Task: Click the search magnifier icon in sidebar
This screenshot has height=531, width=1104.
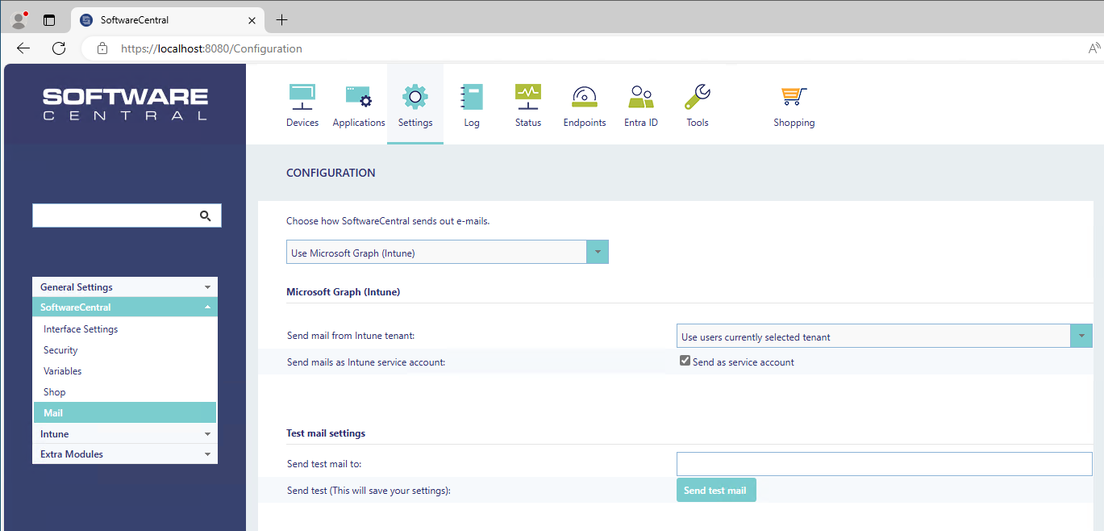Action: click(205, 215)
